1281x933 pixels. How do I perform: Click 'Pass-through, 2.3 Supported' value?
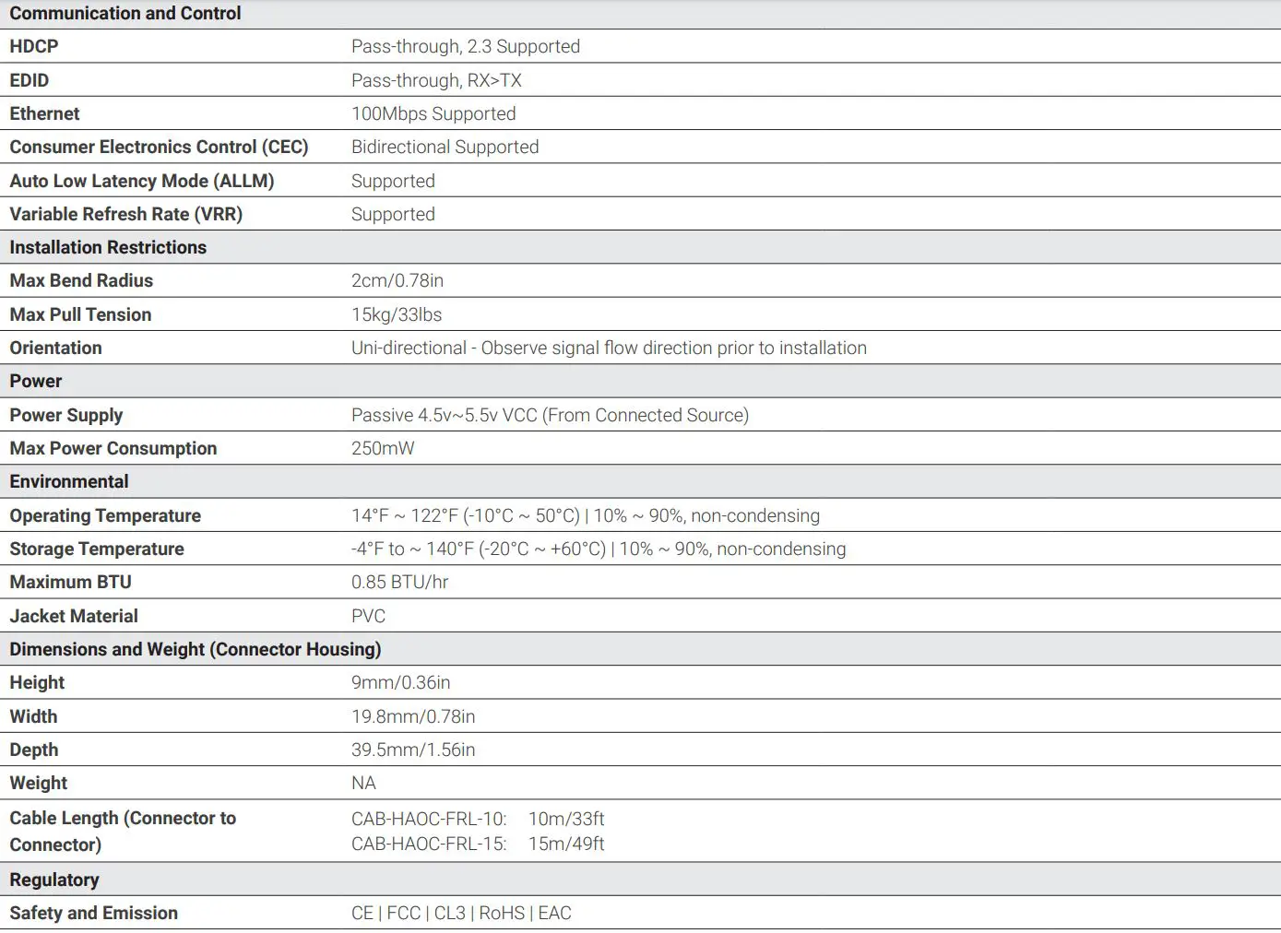(x=466, y=46)
